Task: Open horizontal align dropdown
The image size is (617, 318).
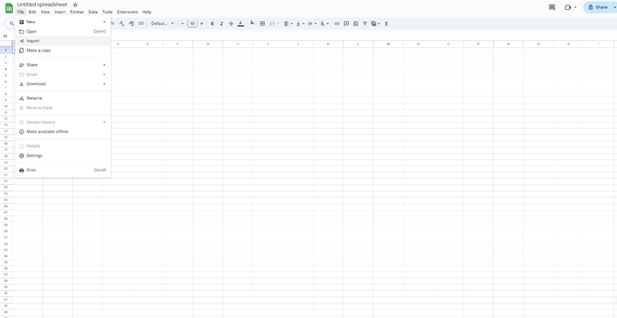Action: (x=288, y=24)
